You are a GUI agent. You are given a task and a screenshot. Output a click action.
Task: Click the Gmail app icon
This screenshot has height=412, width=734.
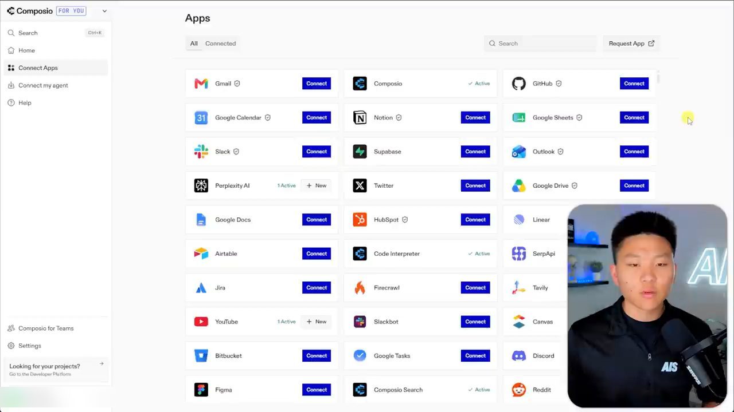(201, 84)
